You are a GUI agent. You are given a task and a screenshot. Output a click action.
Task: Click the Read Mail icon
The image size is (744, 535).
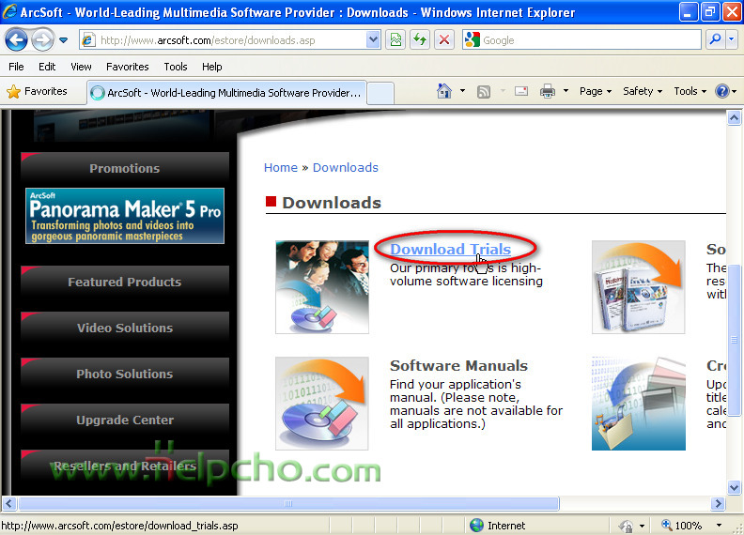[x=521, y=91]
